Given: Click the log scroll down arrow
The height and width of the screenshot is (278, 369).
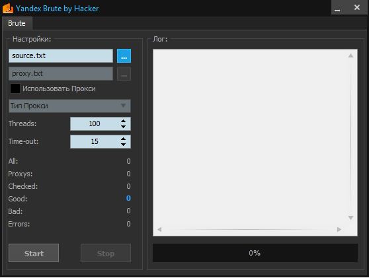Looking at the screenshot, I should pyautogui.click(x=350, y=218).
